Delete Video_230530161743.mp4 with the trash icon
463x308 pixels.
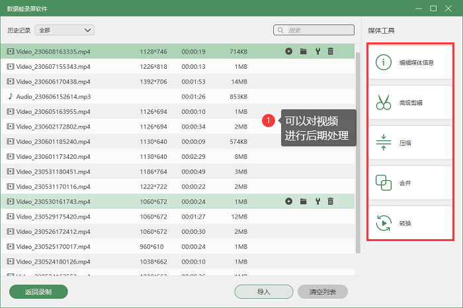click(x=331, y=201)
